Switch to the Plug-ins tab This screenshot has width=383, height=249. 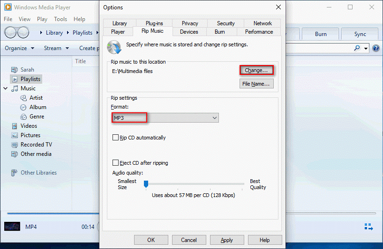click(x=154, y=23)
